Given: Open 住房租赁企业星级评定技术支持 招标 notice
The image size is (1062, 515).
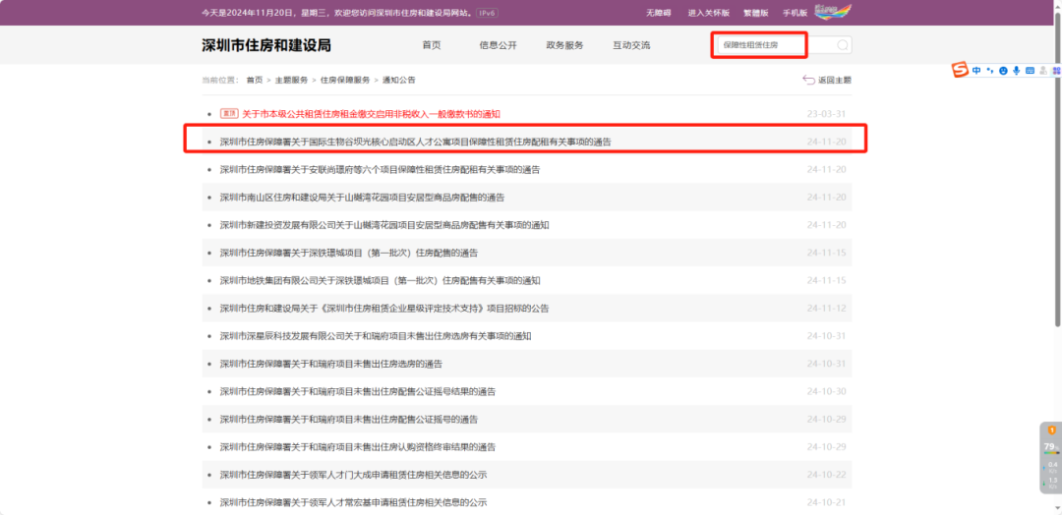Looking at the screenshot, I should click(x=384, y=308).
